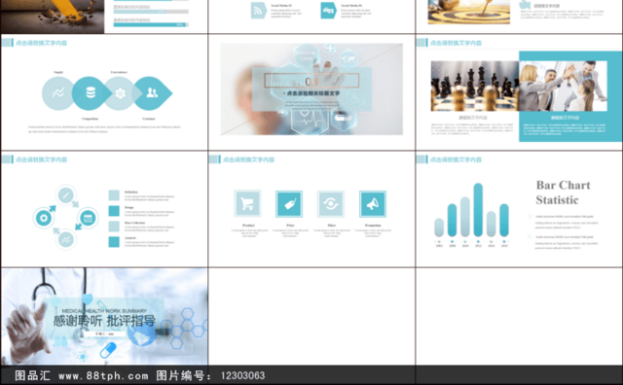Click the users group teardrop icon
Image resolution: width=623 pixels, height=385 pixels.
coord(152,93)
